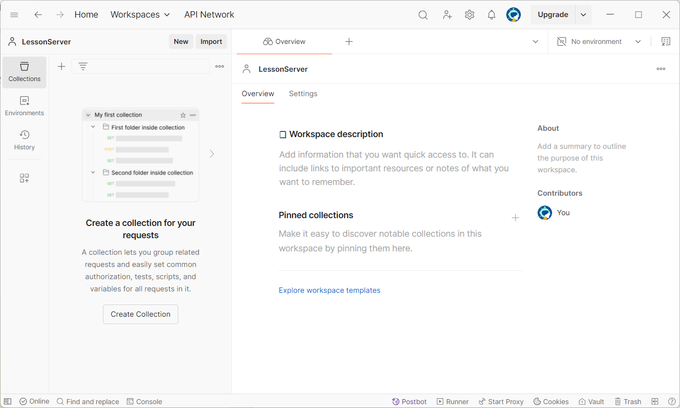680x408 pixels.
Task: Click the Import button
Action: (x=211, y=41)
